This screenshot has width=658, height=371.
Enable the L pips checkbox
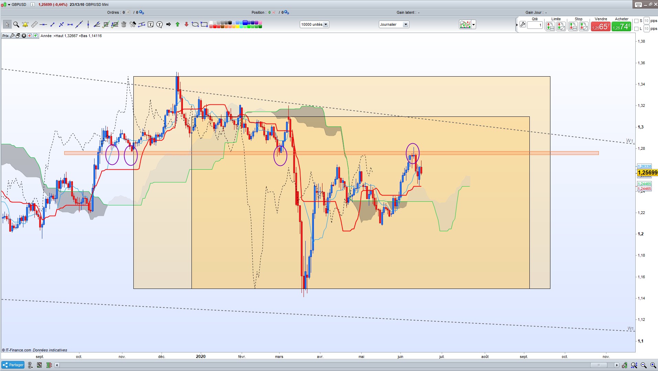coord(636,29)
